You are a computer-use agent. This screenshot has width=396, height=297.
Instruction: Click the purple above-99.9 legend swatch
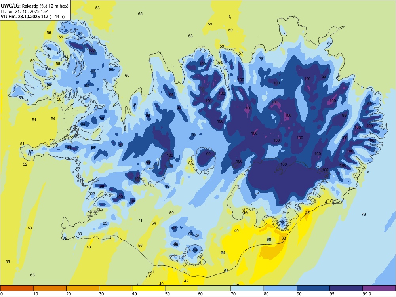pos(379,288)
